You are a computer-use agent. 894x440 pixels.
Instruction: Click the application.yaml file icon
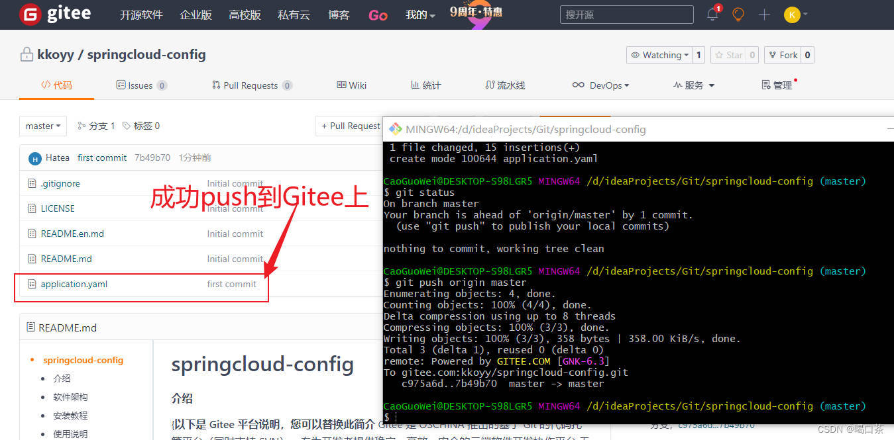point(32,284)
